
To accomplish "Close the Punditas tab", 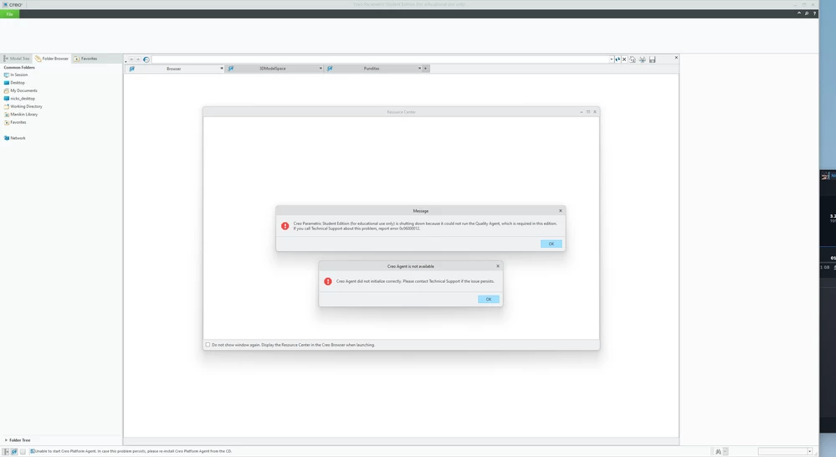I will click(419, 69).
